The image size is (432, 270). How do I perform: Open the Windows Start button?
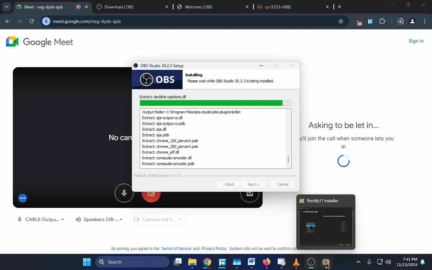click(87, 262)
